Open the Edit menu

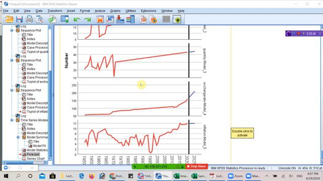coord(16,11)
